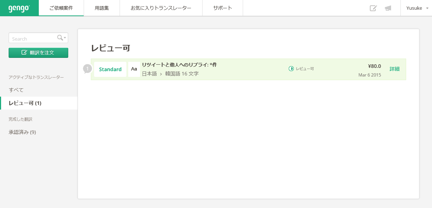Click the half-circle レビュー可 status icon
The height and width of the screenshot is (208, 432).
point(291,69)
